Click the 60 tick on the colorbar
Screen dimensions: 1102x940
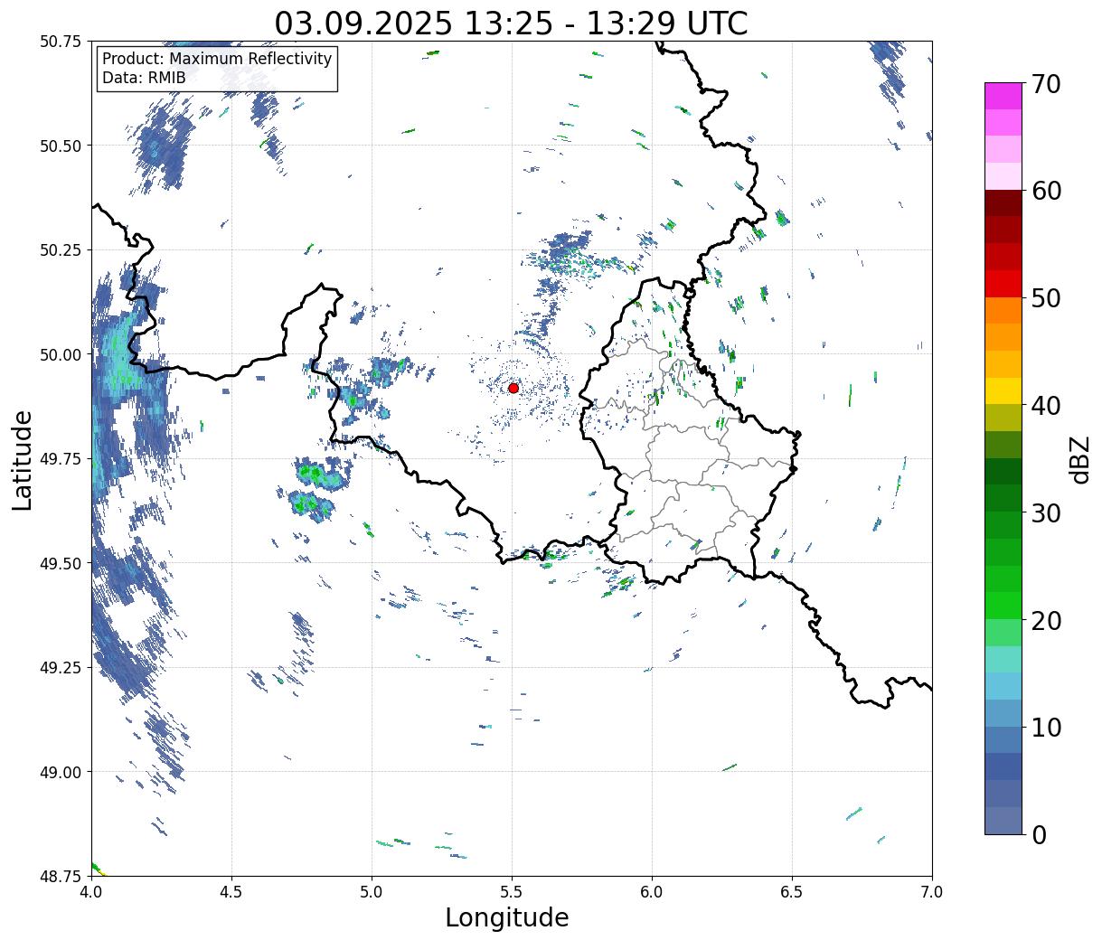[1045, 191]
